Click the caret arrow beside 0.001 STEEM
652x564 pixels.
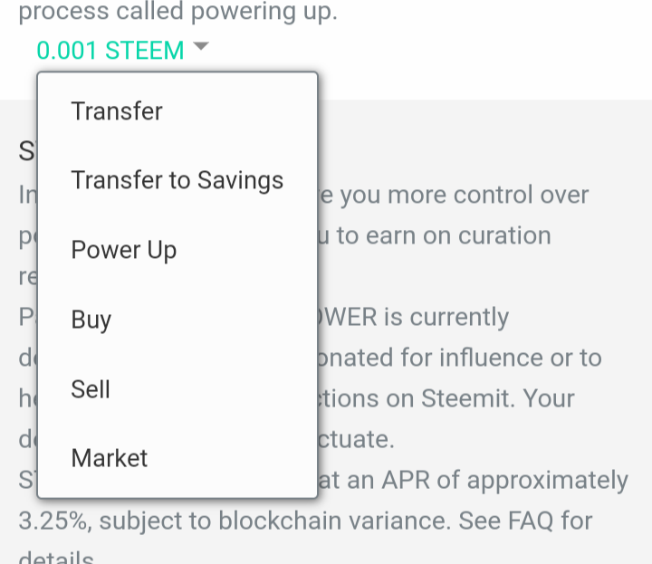pos(200,47)
